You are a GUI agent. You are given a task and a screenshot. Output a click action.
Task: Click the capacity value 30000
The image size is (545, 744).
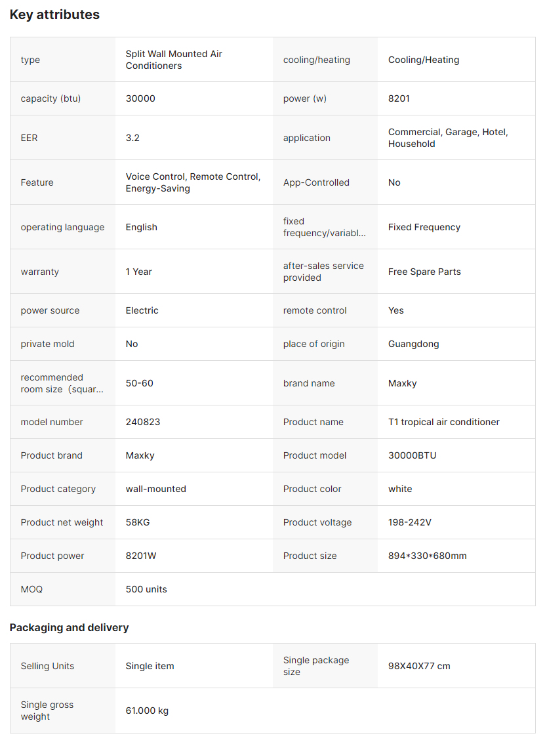tap(140, 98)
